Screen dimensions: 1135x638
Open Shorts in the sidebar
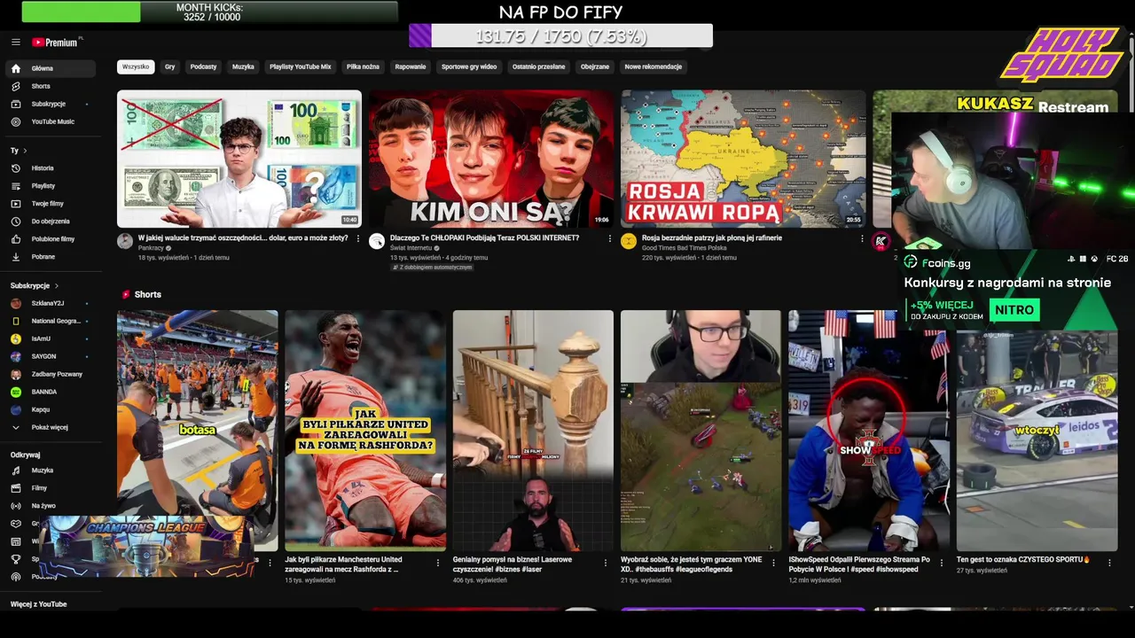(41, 86)
